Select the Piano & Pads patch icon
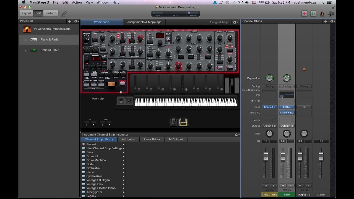This screenshot has width=354, height=199. point(33,40)
